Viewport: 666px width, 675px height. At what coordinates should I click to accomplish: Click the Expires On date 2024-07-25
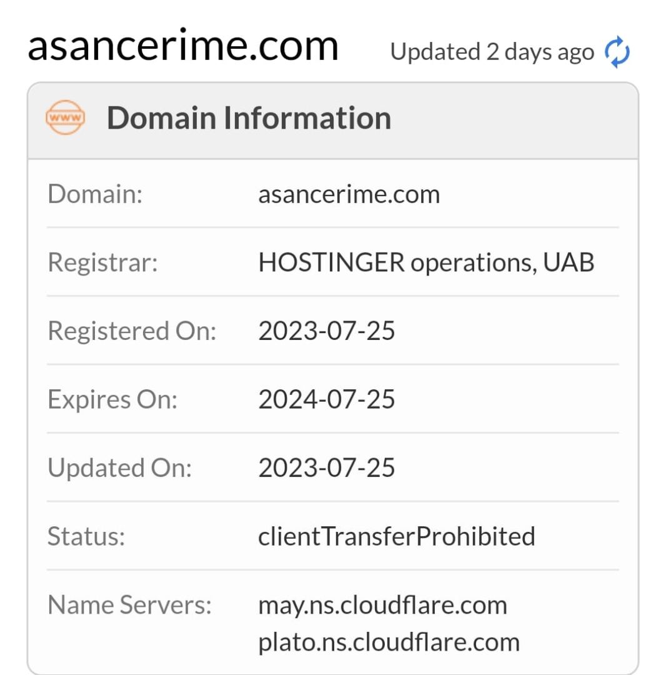[327, 399]
